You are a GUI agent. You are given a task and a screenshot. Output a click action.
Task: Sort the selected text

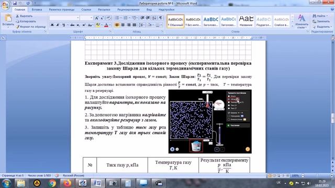point(154,18)
